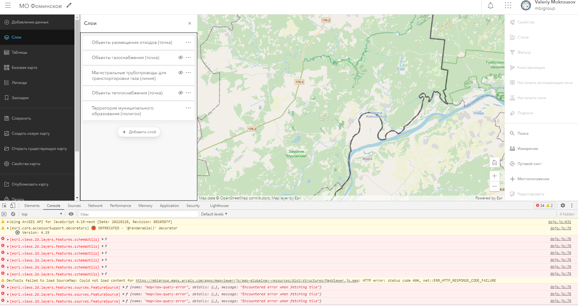Viewport: 578px width, 306px height.
Task: Toggle visibility of Объекты теплоснабжения layer
Action: (x=181, y=93)
